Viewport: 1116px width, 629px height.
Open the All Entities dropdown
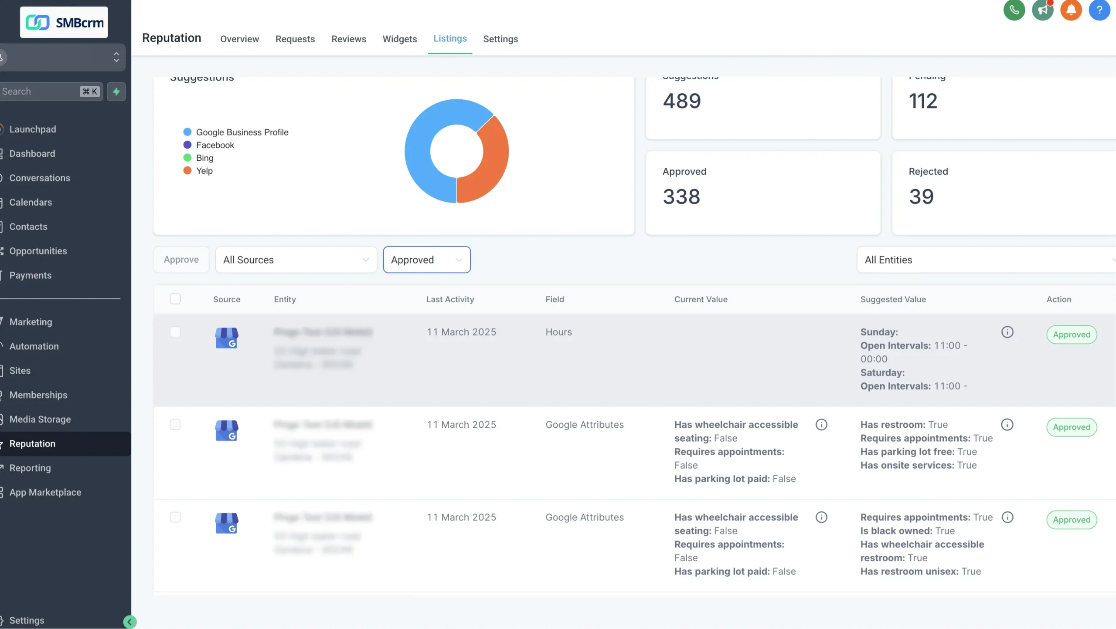point(986,260)
